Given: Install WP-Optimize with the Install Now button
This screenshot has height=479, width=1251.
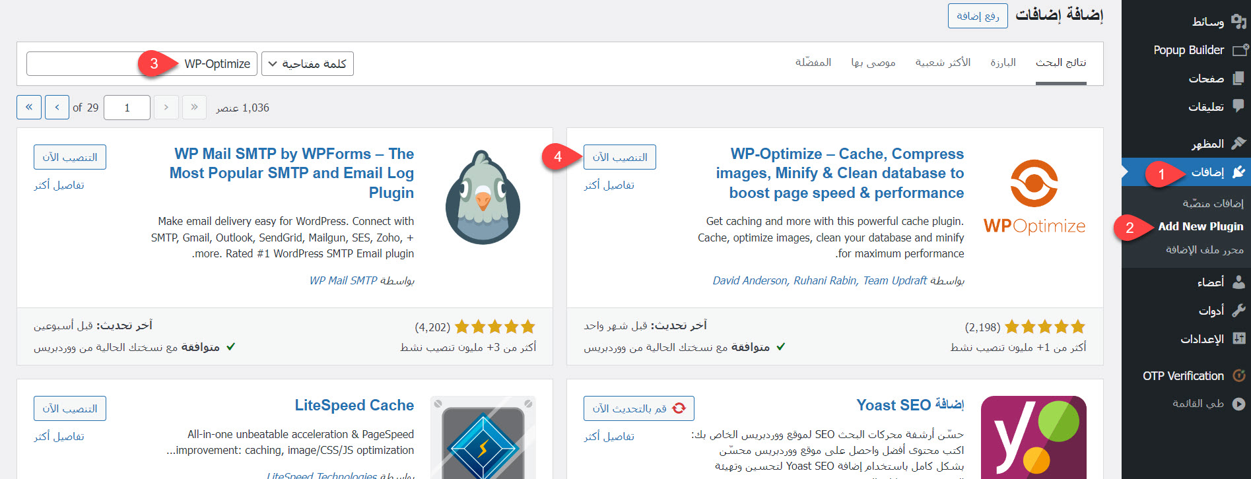Looking at the screenshot, I should [x=619, y=157].
